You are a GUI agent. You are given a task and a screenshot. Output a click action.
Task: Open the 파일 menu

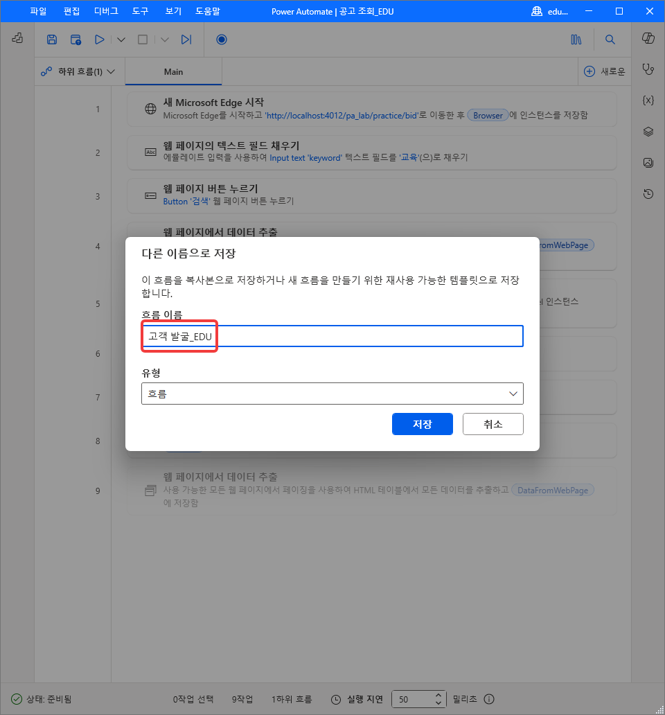tap(38, 11)
